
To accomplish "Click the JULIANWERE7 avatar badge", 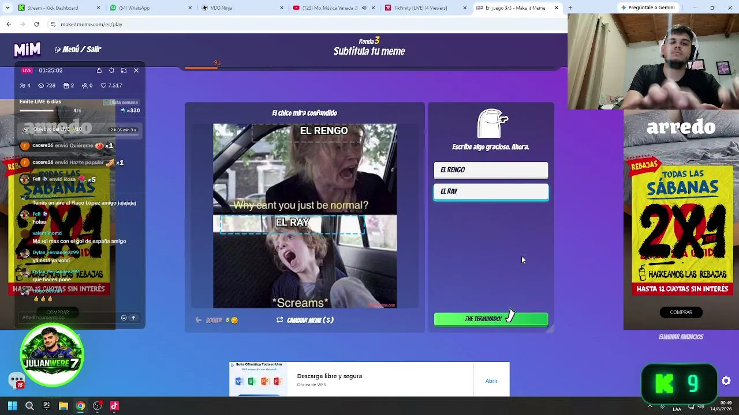I will pos(52,354).
